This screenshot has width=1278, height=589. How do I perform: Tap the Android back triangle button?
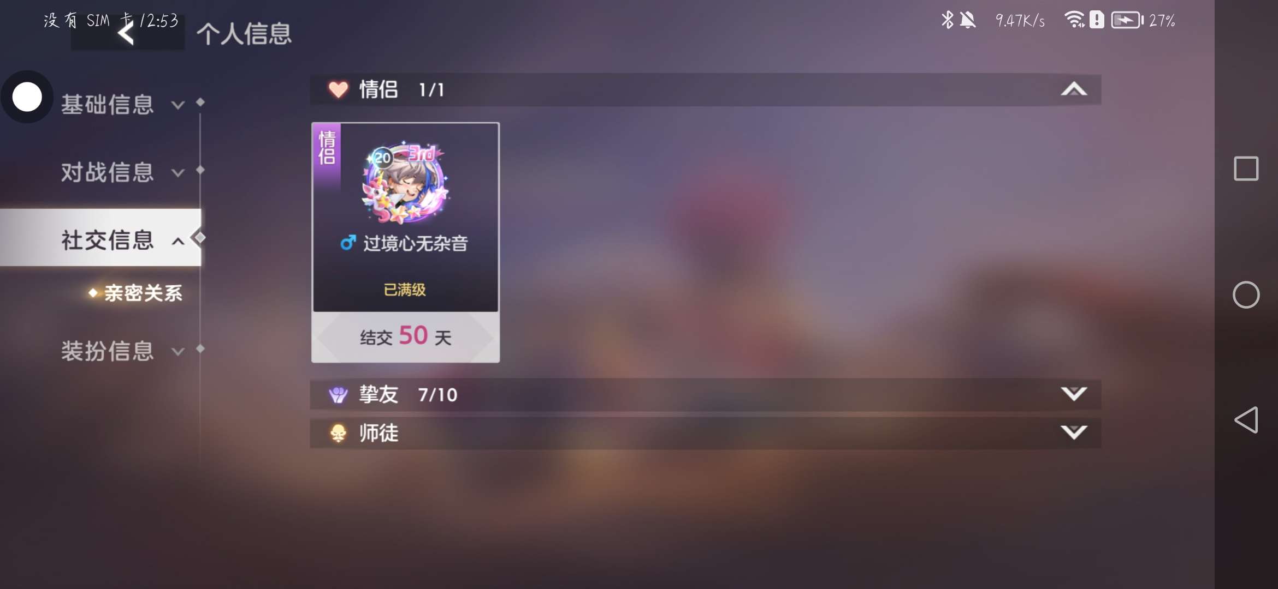coord(1246,420)
